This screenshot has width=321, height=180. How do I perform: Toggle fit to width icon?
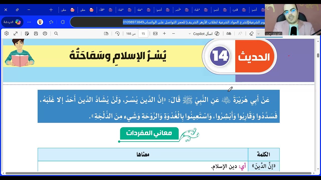click(x=155, y=33)
